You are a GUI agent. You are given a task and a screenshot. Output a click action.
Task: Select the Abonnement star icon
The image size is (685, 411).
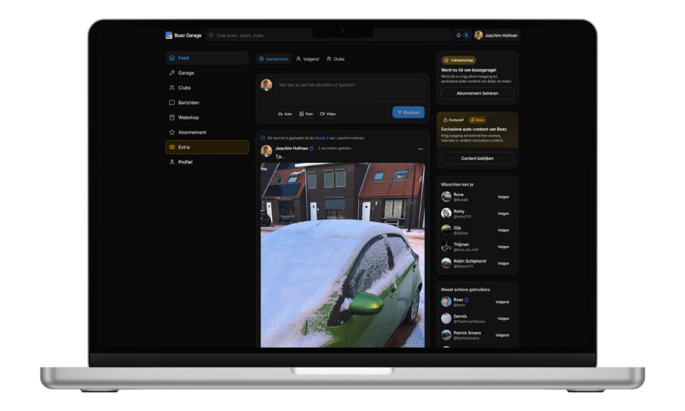(x=171, y=132)
